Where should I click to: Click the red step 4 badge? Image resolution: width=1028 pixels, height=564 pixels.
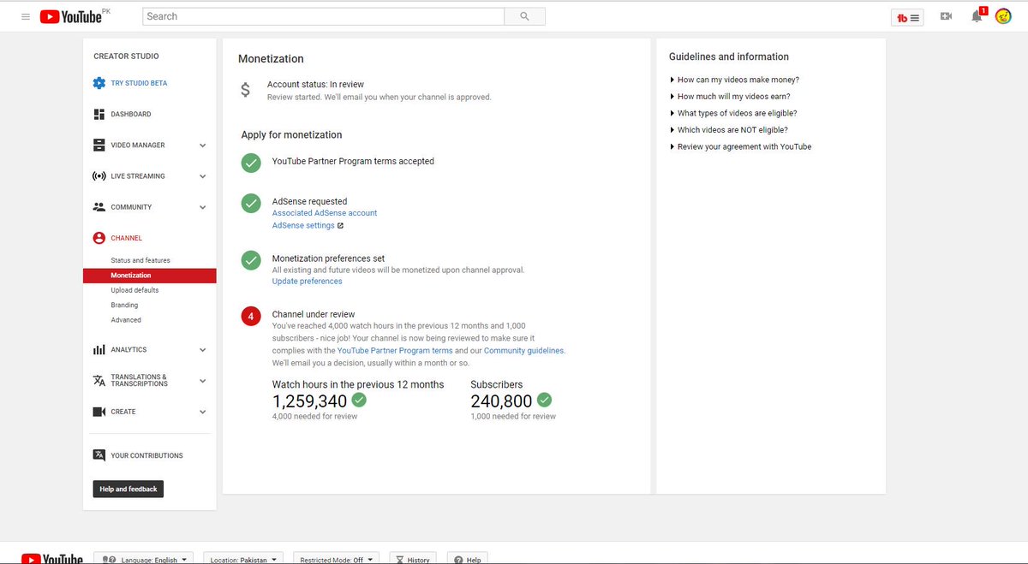click(251, 316)
